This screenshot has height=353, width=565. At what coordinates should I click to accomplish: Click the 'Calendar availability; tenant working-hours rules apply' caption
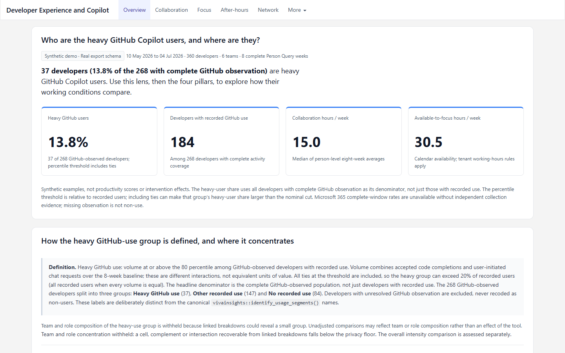[465, 162]
